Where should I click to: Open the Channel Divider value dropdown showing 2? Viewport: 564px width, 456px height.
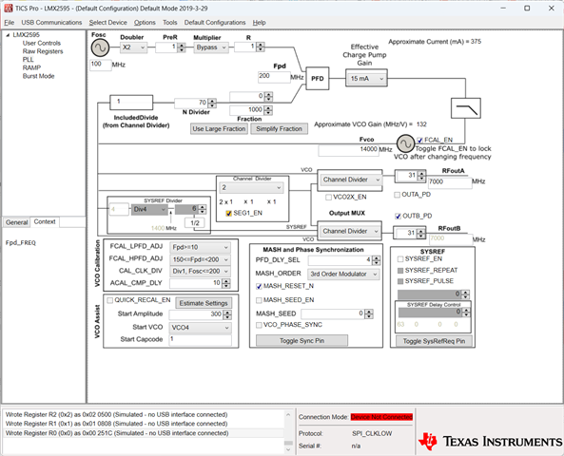(x=251, y=187)
